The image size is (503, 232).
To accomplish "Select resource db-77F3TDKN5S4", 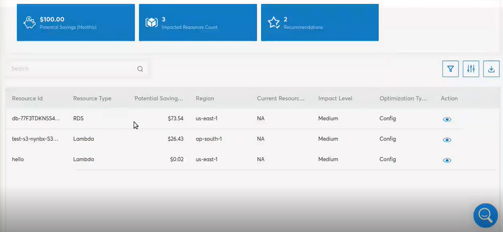I will coord(36,118).
